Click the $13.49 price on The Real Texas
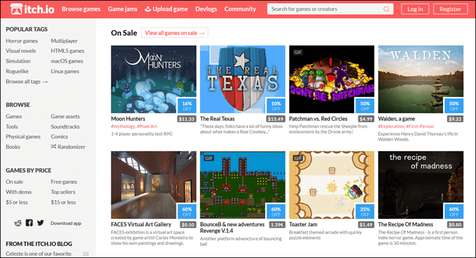The image size is (476, 258). [275, 119]
